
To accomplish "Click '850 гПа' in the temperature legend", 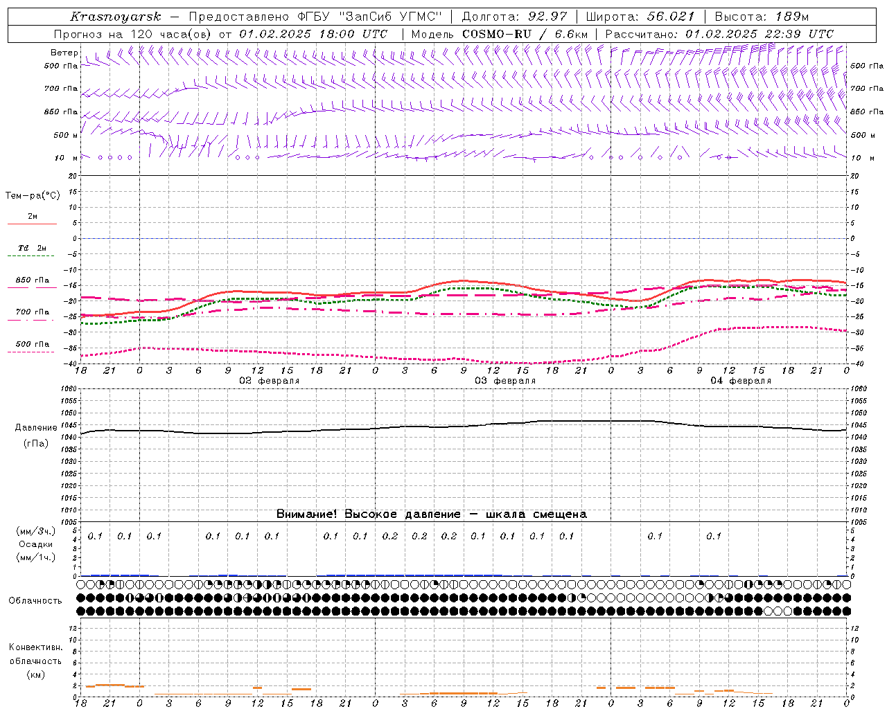I will point(33,280).
